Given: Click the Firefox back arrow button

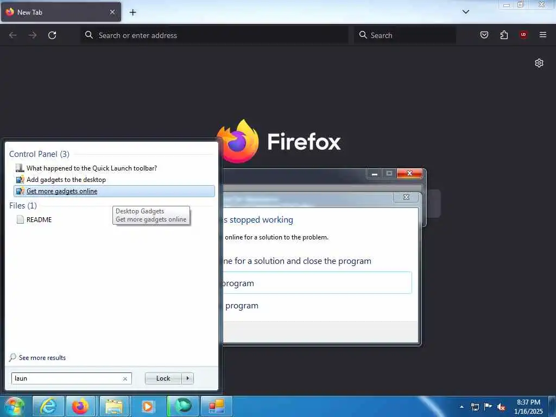Looking at the screenshot, I should pyautogui.click(x=13, y=35).
